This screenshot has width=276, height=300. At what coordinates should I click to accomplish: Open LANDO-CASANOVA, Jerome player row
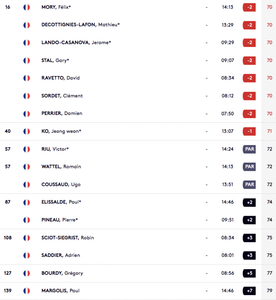[x=138, y=42]
